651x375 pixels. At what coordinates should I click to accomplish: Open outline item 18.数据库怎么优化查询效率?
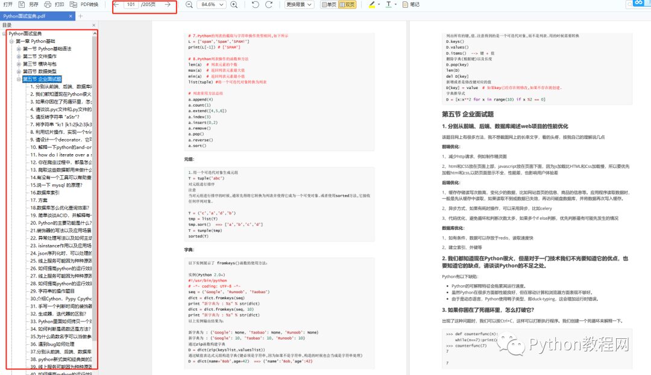click(x=60, y=208)
